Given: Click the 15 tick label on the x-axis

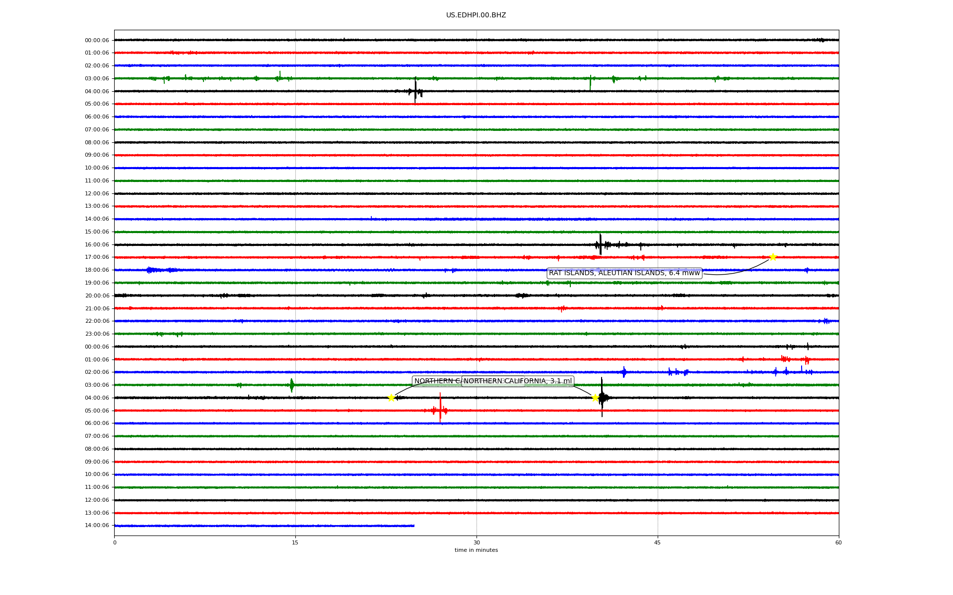Looking at the screenshot, I should coord(295,542).
